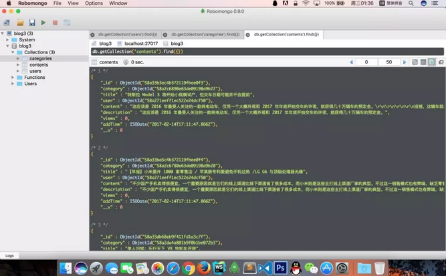The width and height of the screenshot is (446, 276).
Task: Close the users find query tab
Action: tap(92, 35)
